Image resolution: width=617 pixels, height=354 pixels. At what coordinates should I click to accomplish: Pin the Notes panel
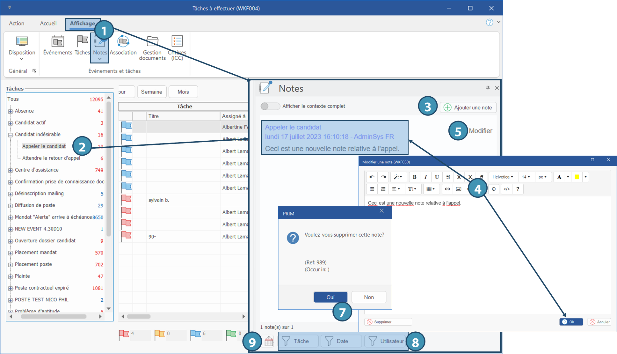(488, 88)
